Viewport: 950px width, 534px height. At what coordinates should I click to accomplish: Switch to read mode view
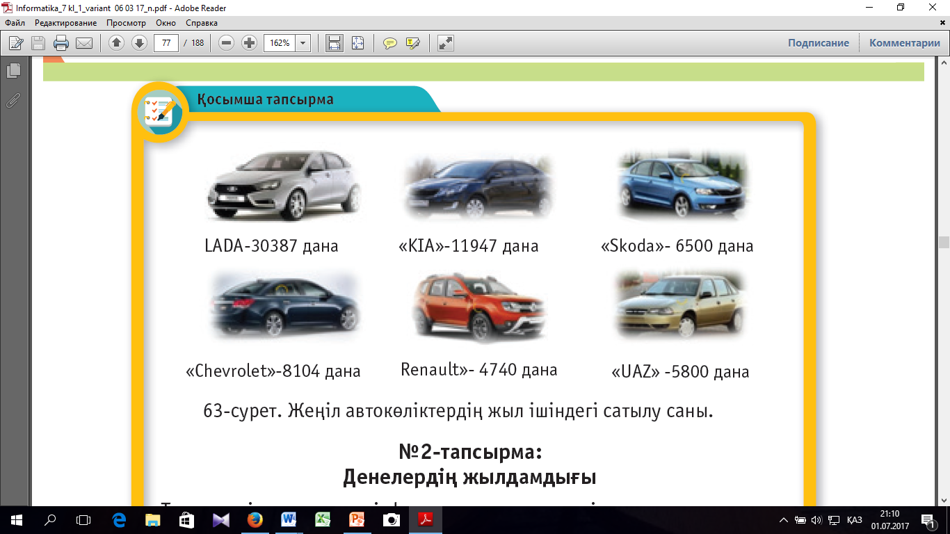click(x=446, y=43)
